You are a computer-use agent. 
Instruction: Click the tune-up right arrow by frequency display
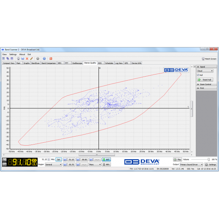[5, 164]
